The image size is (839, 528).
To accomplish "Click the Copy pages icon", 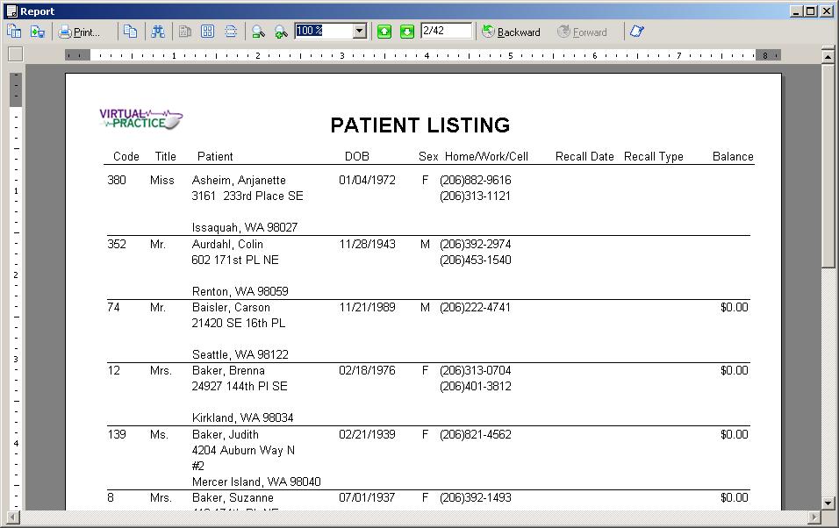I will tap(130, 32).
